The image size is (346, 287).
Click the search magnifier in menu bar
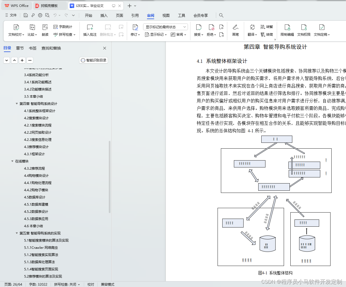[221, 15]
